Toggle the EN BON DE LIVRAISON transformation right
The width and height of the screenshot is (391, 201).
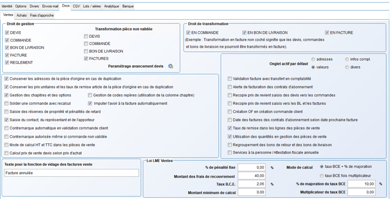tap(244, 33)
